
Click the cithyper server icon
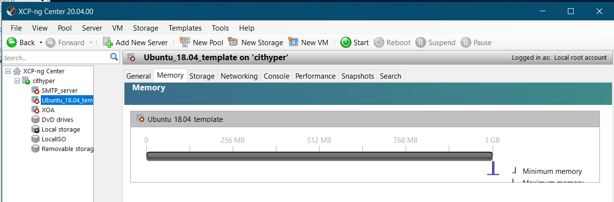point(26,81)
